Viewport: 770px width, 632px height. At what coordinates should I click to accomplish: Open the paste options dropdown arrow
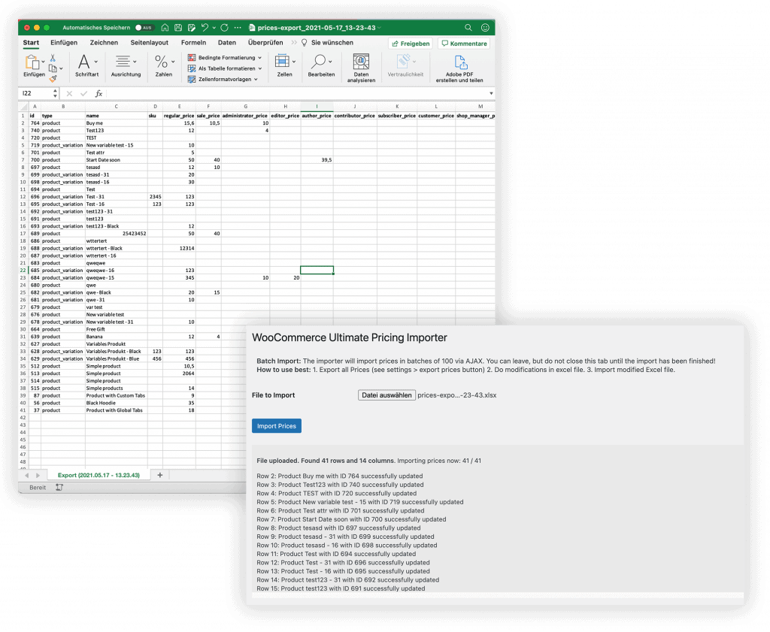[43, 62]
